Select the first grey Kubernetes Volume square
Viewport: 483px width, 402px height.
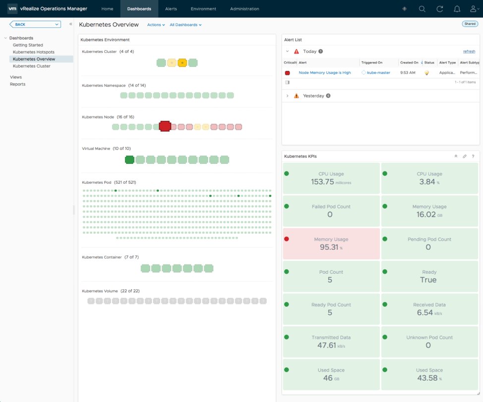[x=91, y=301]
